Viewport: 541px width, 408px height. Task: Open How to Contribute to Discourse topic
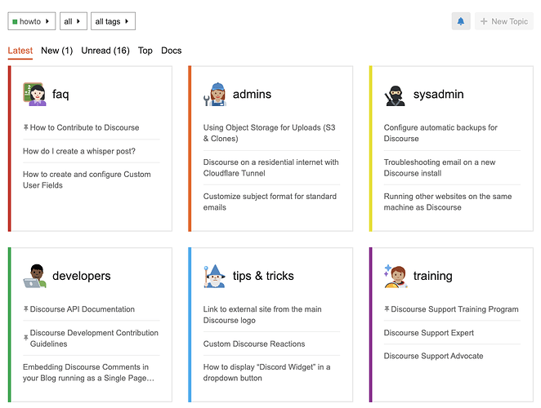(84, 127)
